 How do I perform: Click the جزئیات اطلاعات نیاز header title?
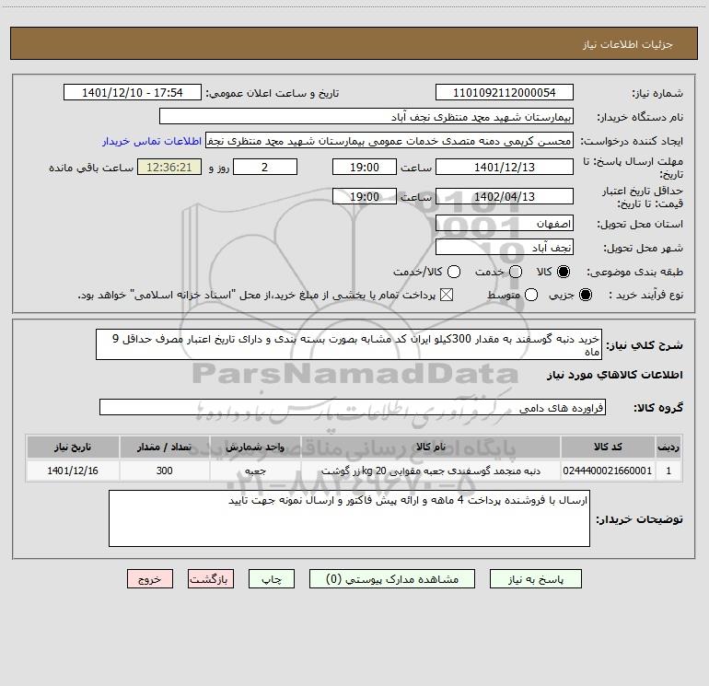pos(628,44)
